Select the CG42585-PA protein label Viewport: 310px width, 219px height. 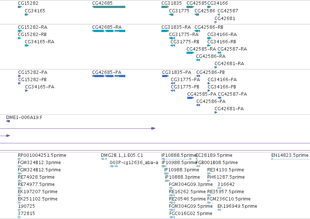tap(202, 94)
